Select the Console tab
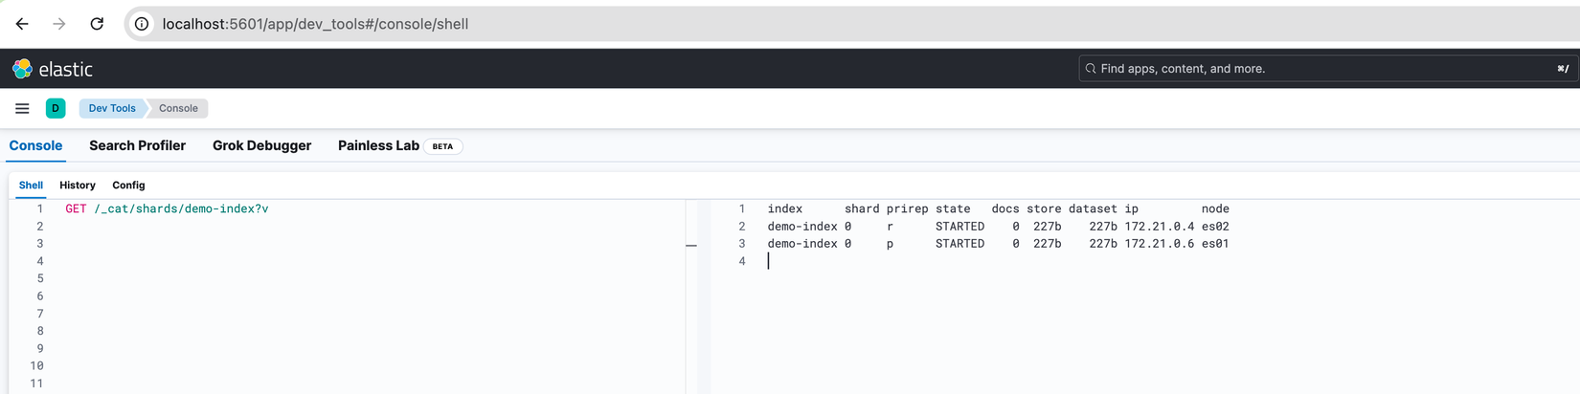 35,146
